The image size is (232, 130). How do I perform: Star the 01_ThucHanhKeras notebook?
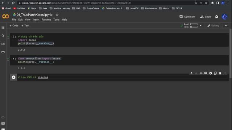click(57, 14)
